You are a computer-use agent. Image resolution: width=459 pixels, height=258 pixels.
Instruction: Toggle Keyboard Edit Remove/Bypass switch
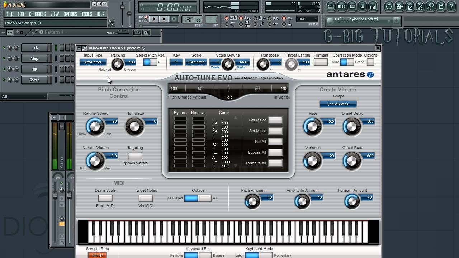198,255
